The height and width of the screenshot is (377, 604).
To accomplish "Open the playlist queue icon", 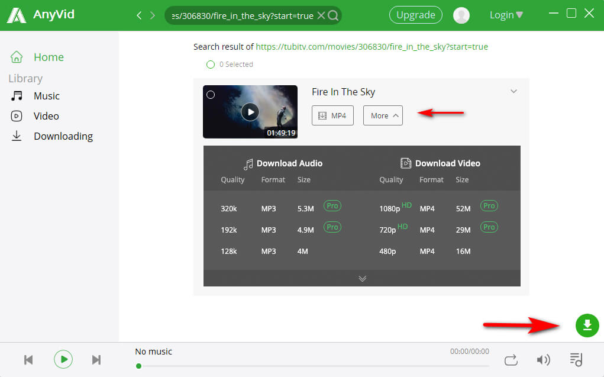I will 576,360.
